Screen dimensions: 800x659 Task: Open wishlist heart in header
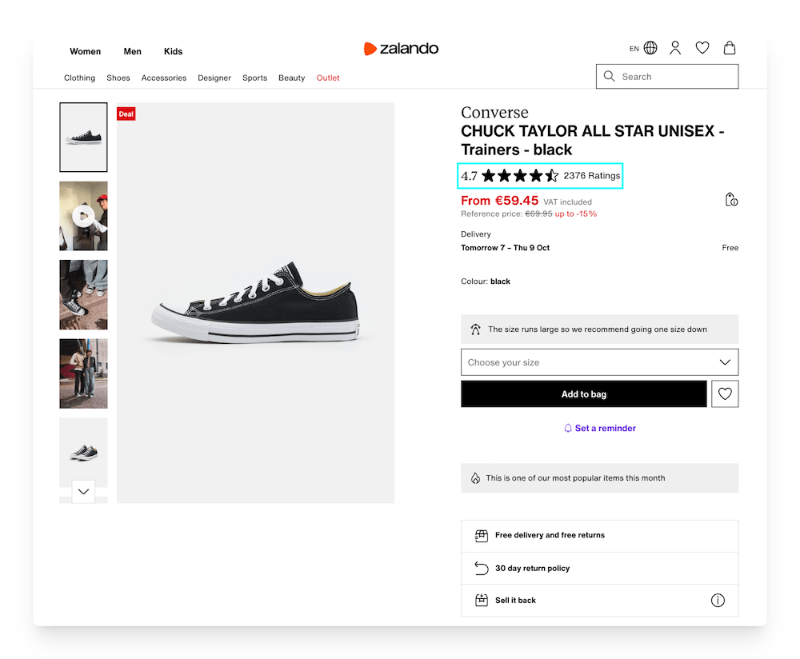(x=702, y=48)
